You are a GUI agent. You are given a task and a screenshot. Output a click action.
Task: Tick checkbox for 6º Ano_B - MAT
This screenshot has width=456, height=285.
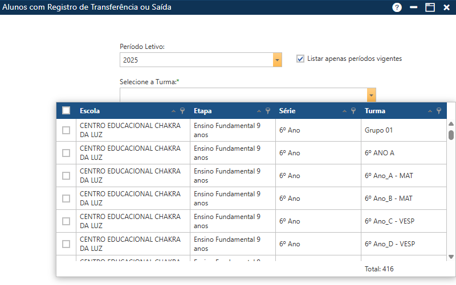[x=66, y=199]
